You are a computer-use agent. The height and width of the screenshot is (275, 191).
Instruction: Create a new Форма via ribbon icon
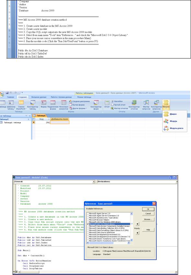44,104
